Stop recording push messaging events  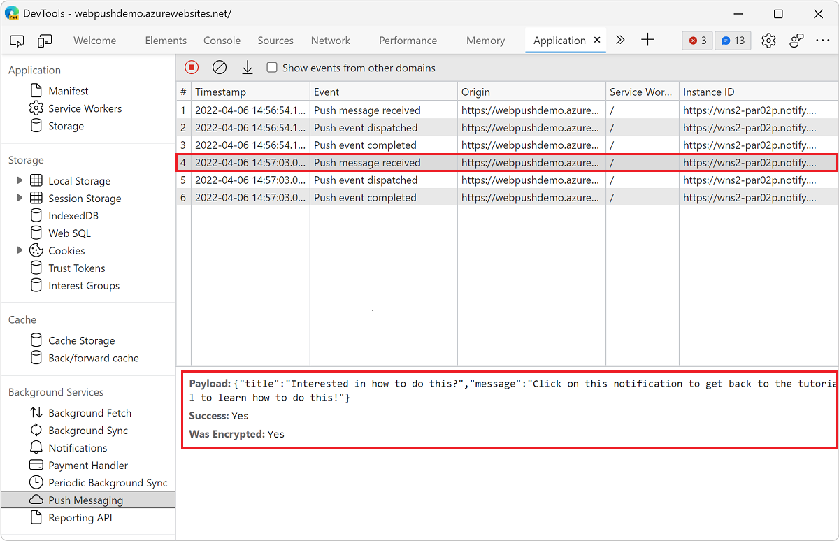coord(191,67)
